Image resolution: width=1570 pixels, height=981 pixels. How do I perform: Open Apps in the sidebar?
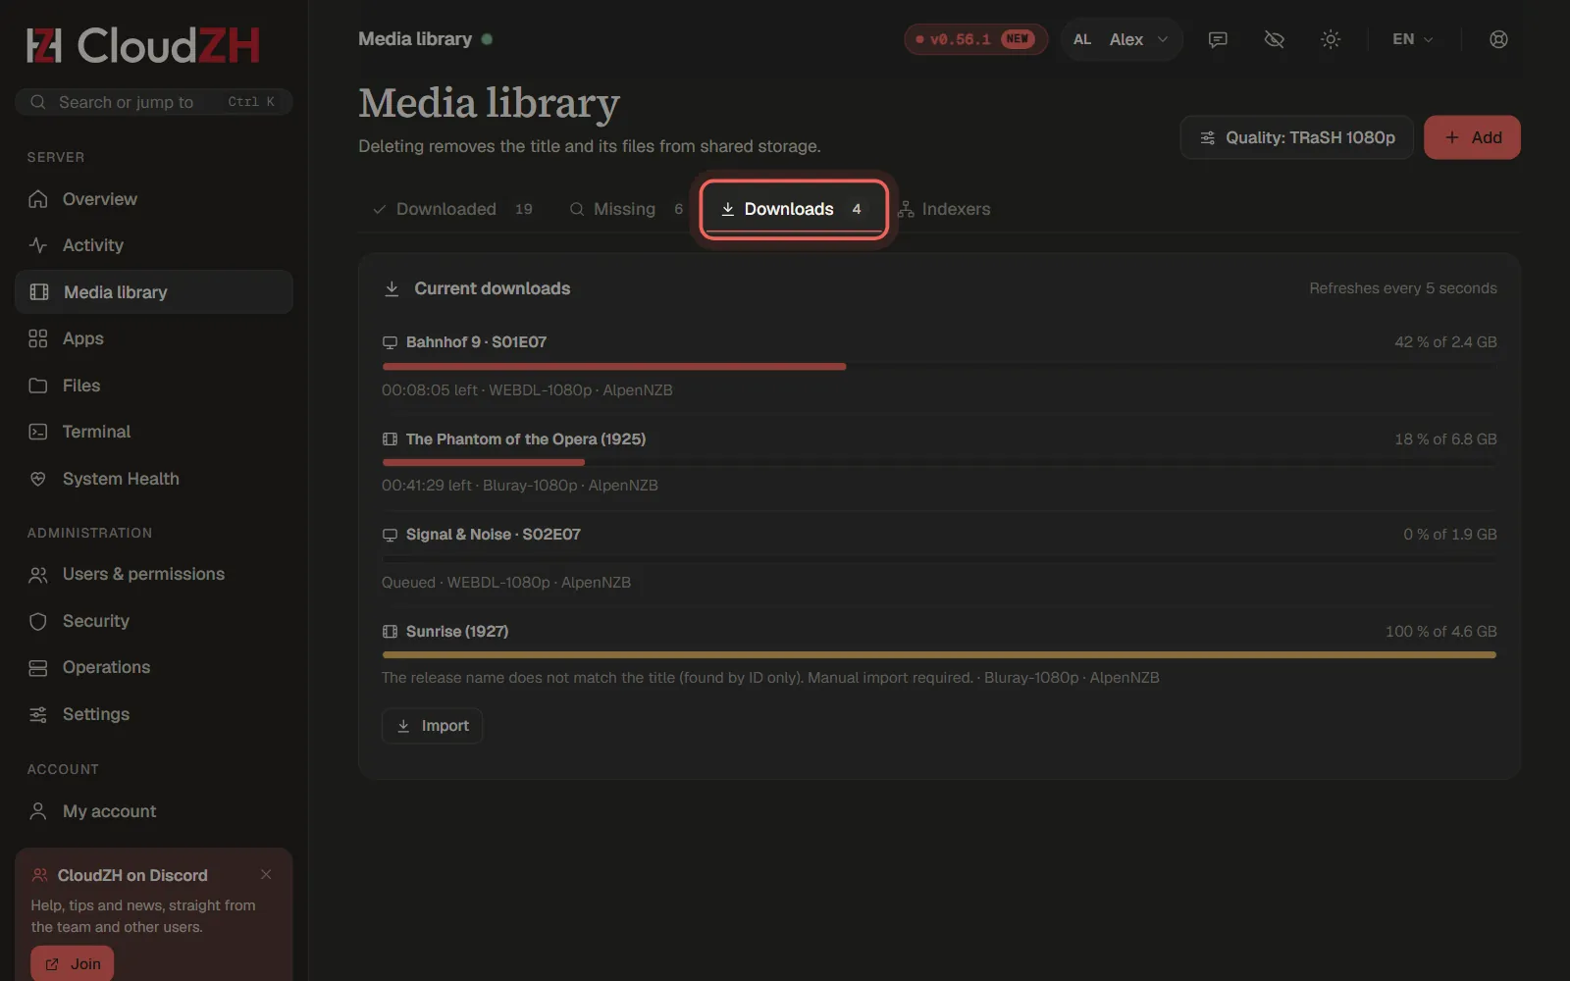click(x=154, y=338)
